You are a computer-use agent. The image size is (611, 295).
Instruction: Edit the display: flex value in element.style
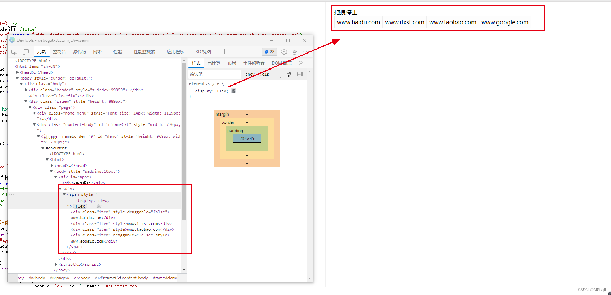[x=222, y=91]
